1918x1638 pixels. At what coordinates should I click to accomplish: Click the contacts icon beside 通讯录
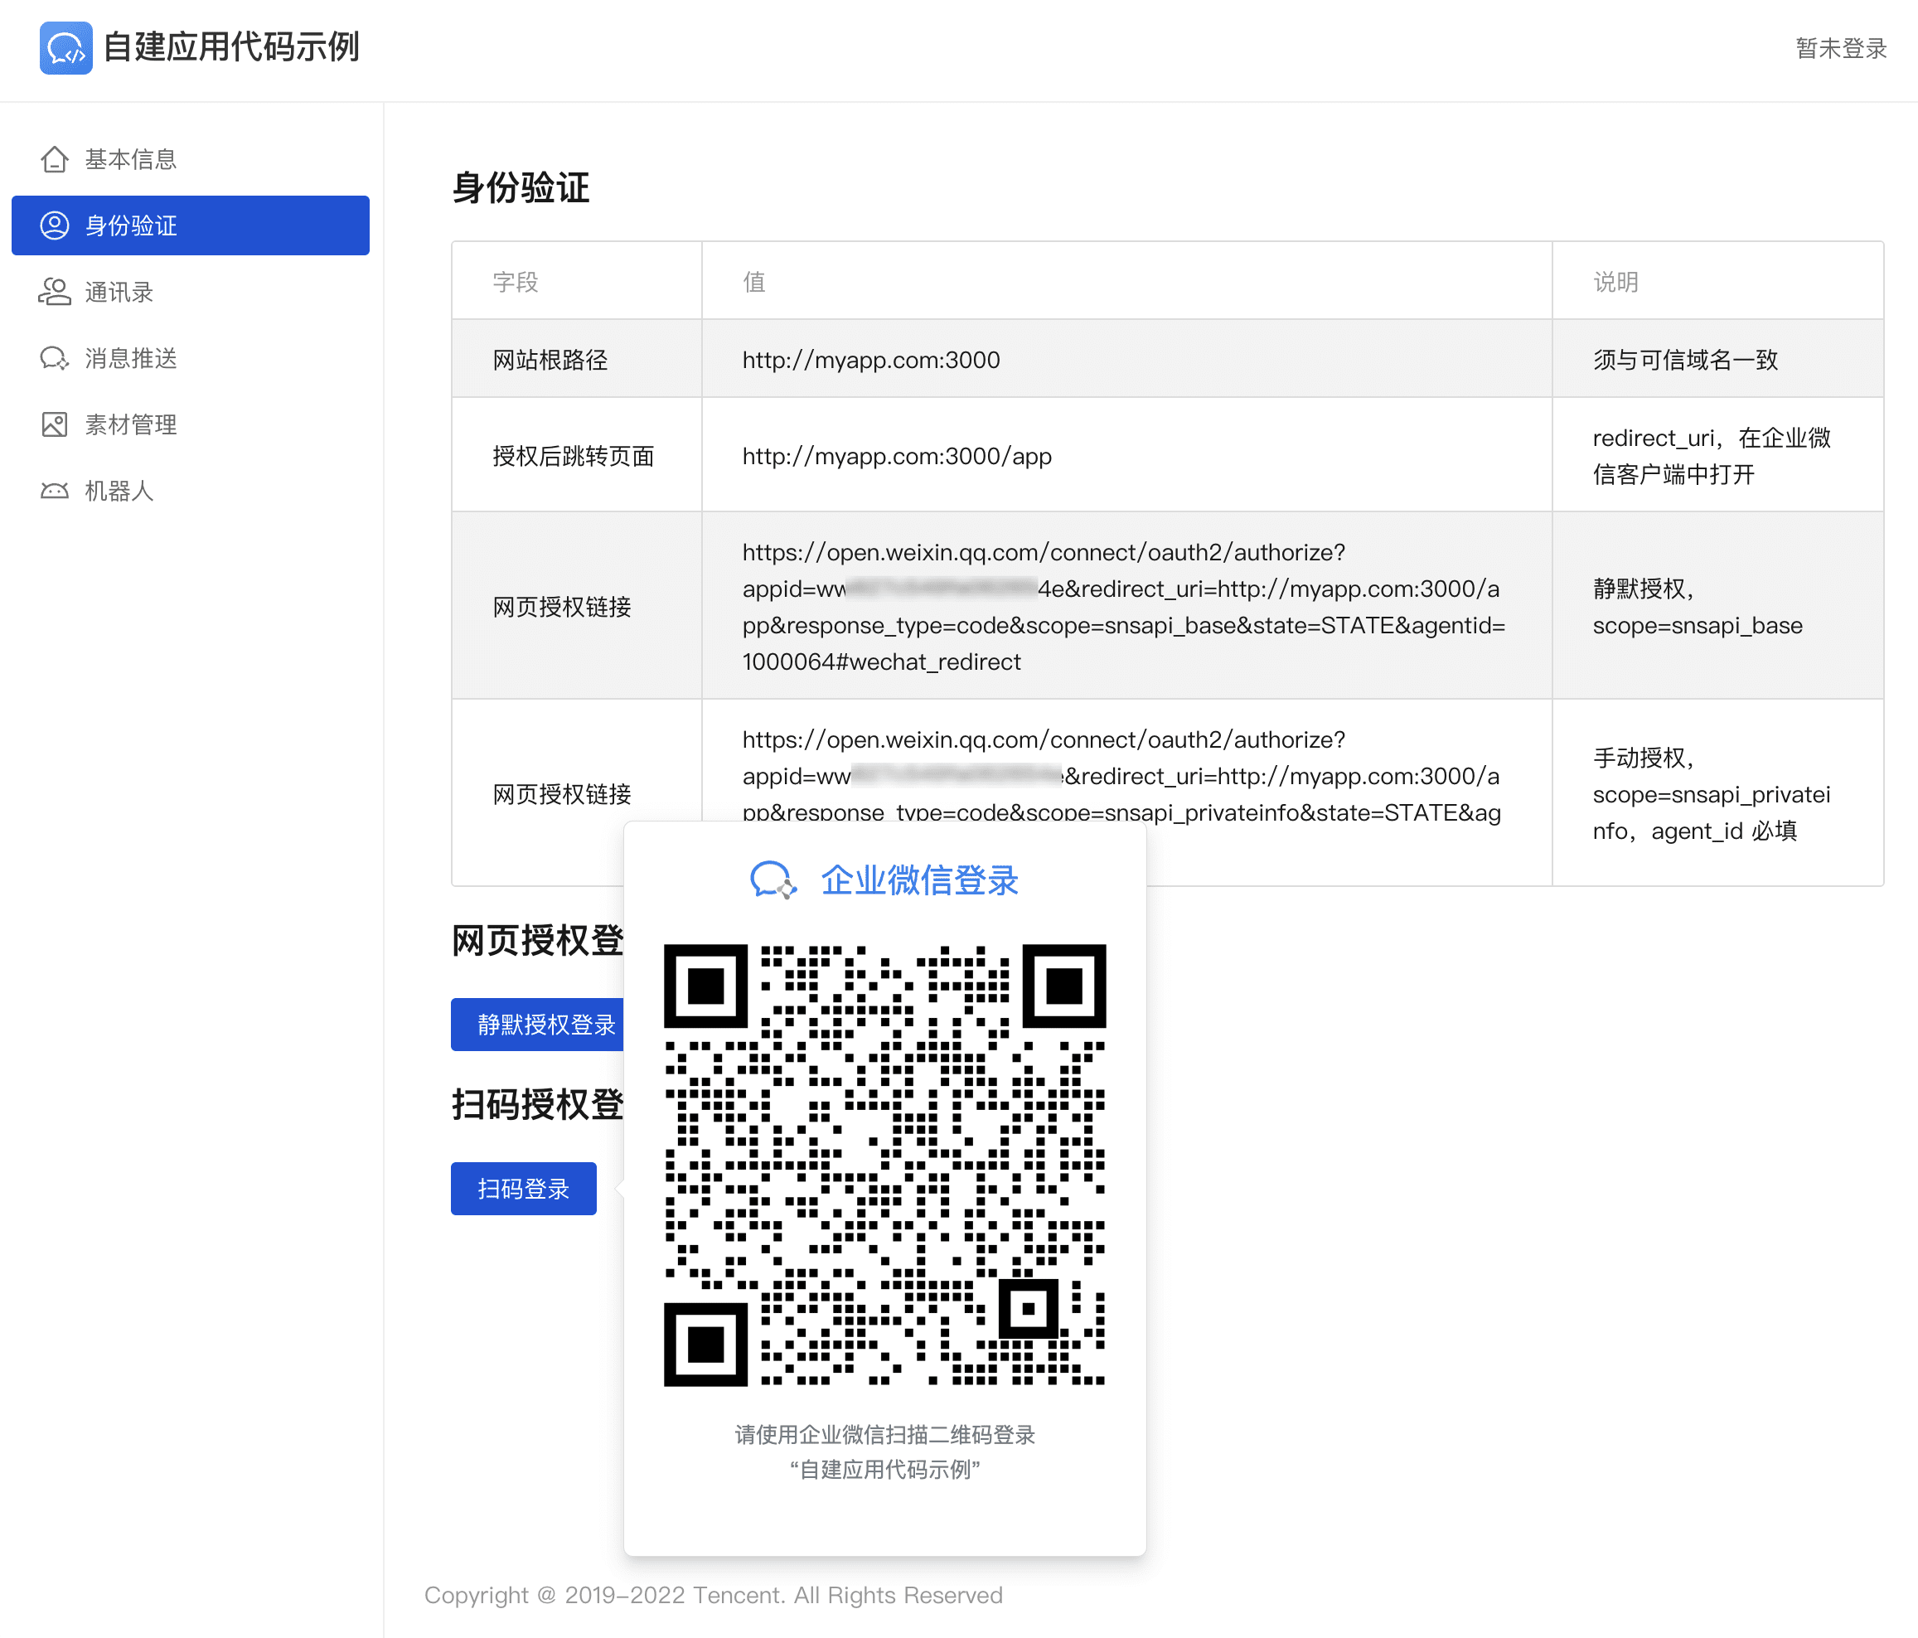point(55,292)
